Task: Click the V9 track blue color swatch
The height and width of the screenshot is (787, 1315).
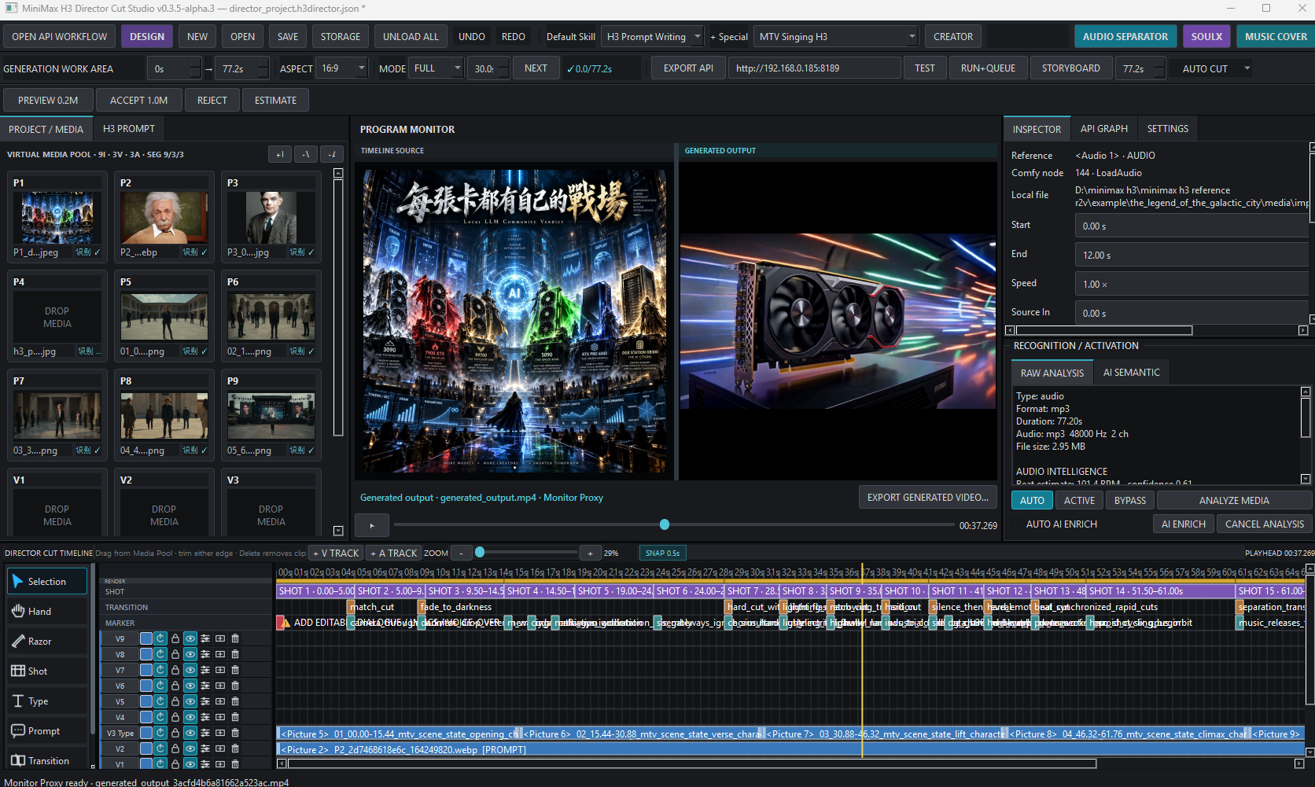Action: click(x=146, y=638)
